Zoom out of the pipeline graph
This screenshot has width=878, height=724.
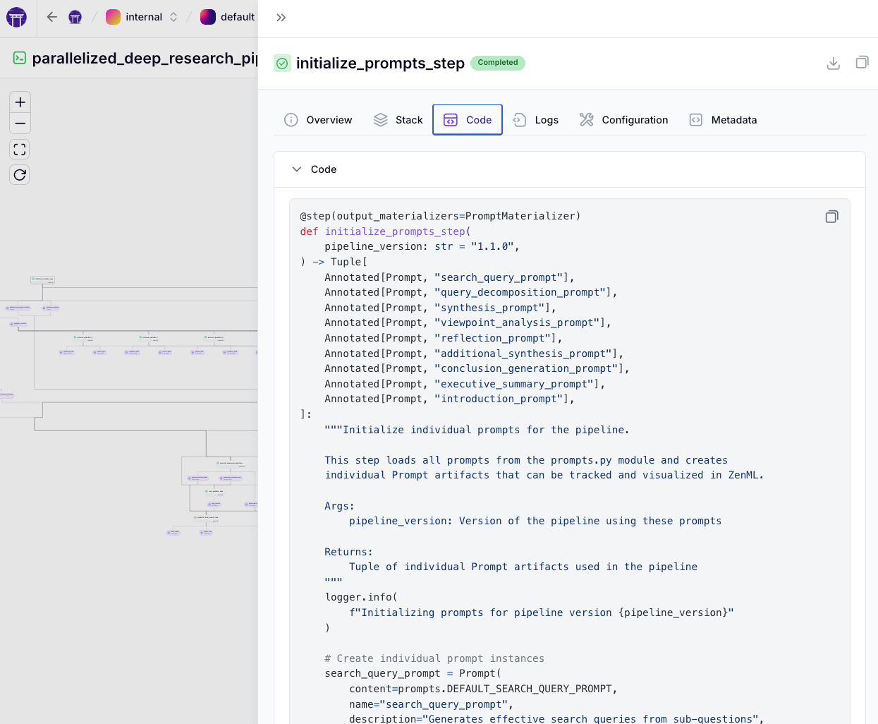(20, 123)
